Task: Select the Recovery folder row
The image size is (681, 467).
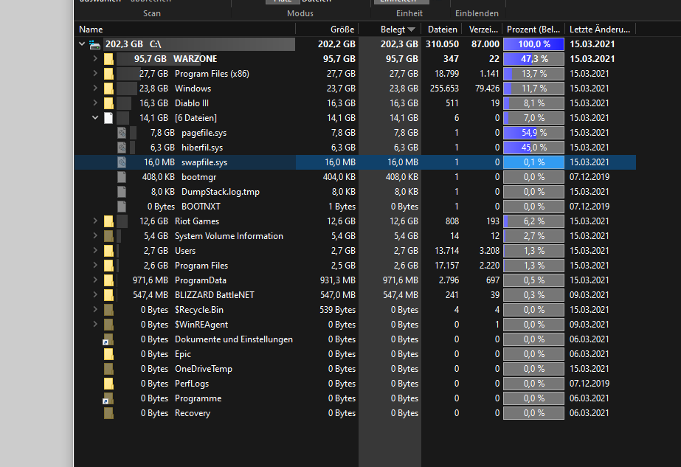Action: coord(355,414)
